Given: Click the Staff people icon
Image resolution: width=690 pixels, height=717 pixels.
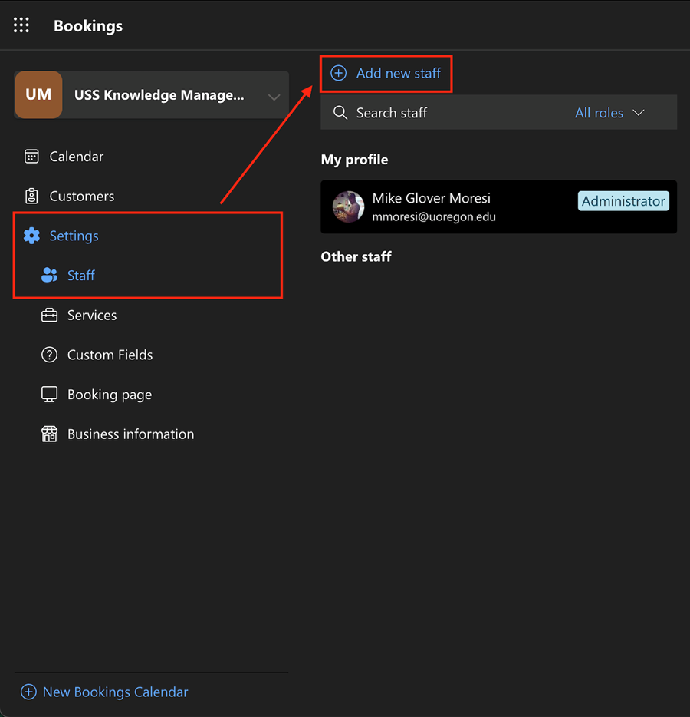Looking at the screenshot, I should [x=49, y=276].
